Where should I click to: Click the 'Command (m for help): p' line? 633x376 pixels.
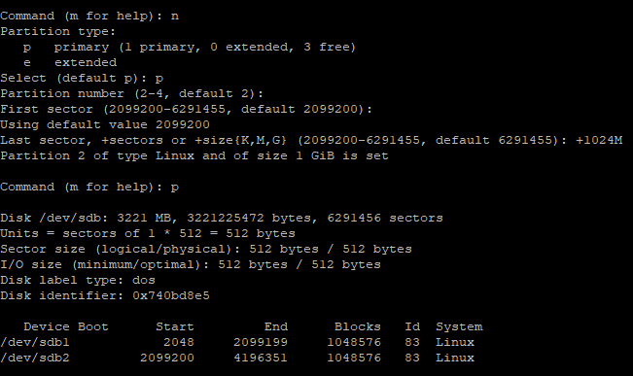pyautogui.click(x=89, y=188)
